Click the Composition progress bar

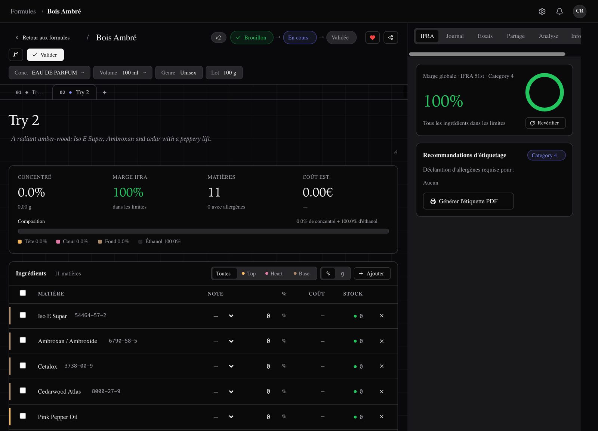203,231
